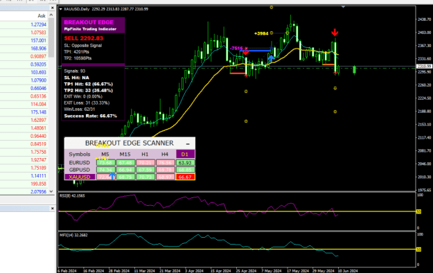Open the XAUUSD,Daily chart dropdown triangle

pyautogui.click(x=60, y=9)
